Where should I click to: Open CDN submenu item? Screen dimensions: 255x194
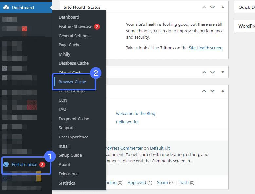pos(63,100)
